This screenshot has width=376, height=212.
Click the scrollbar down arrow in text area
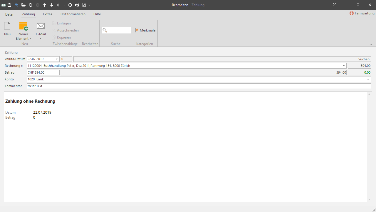(369, 200)
